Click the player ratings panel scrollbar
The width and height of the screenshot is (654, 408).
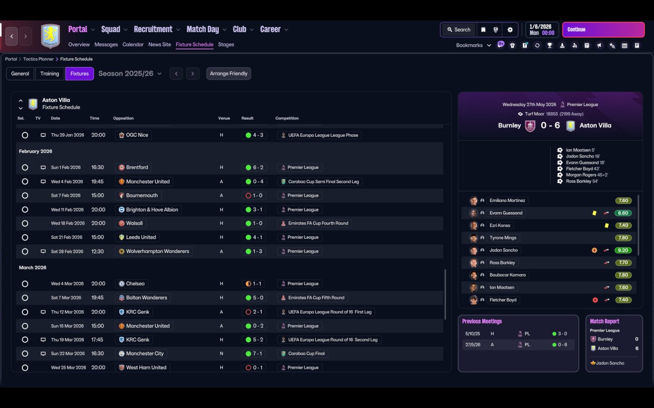pyautogui.click(x=639, y=224)
